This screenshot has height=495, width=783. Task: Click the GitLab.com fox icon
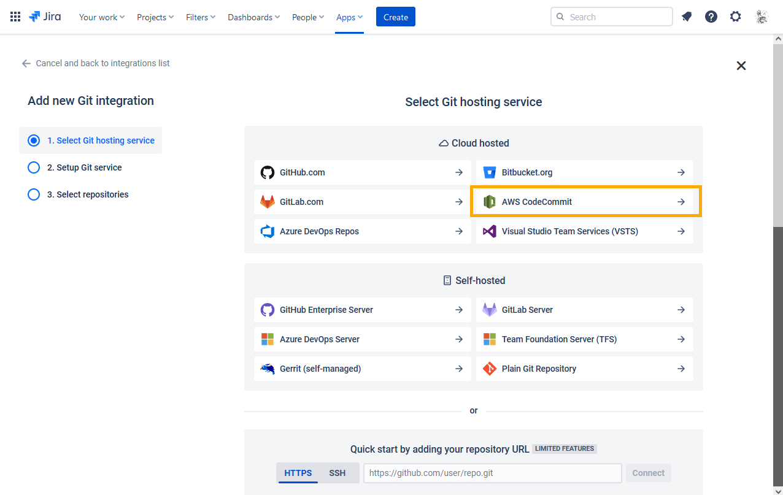(x=268, y=202)
